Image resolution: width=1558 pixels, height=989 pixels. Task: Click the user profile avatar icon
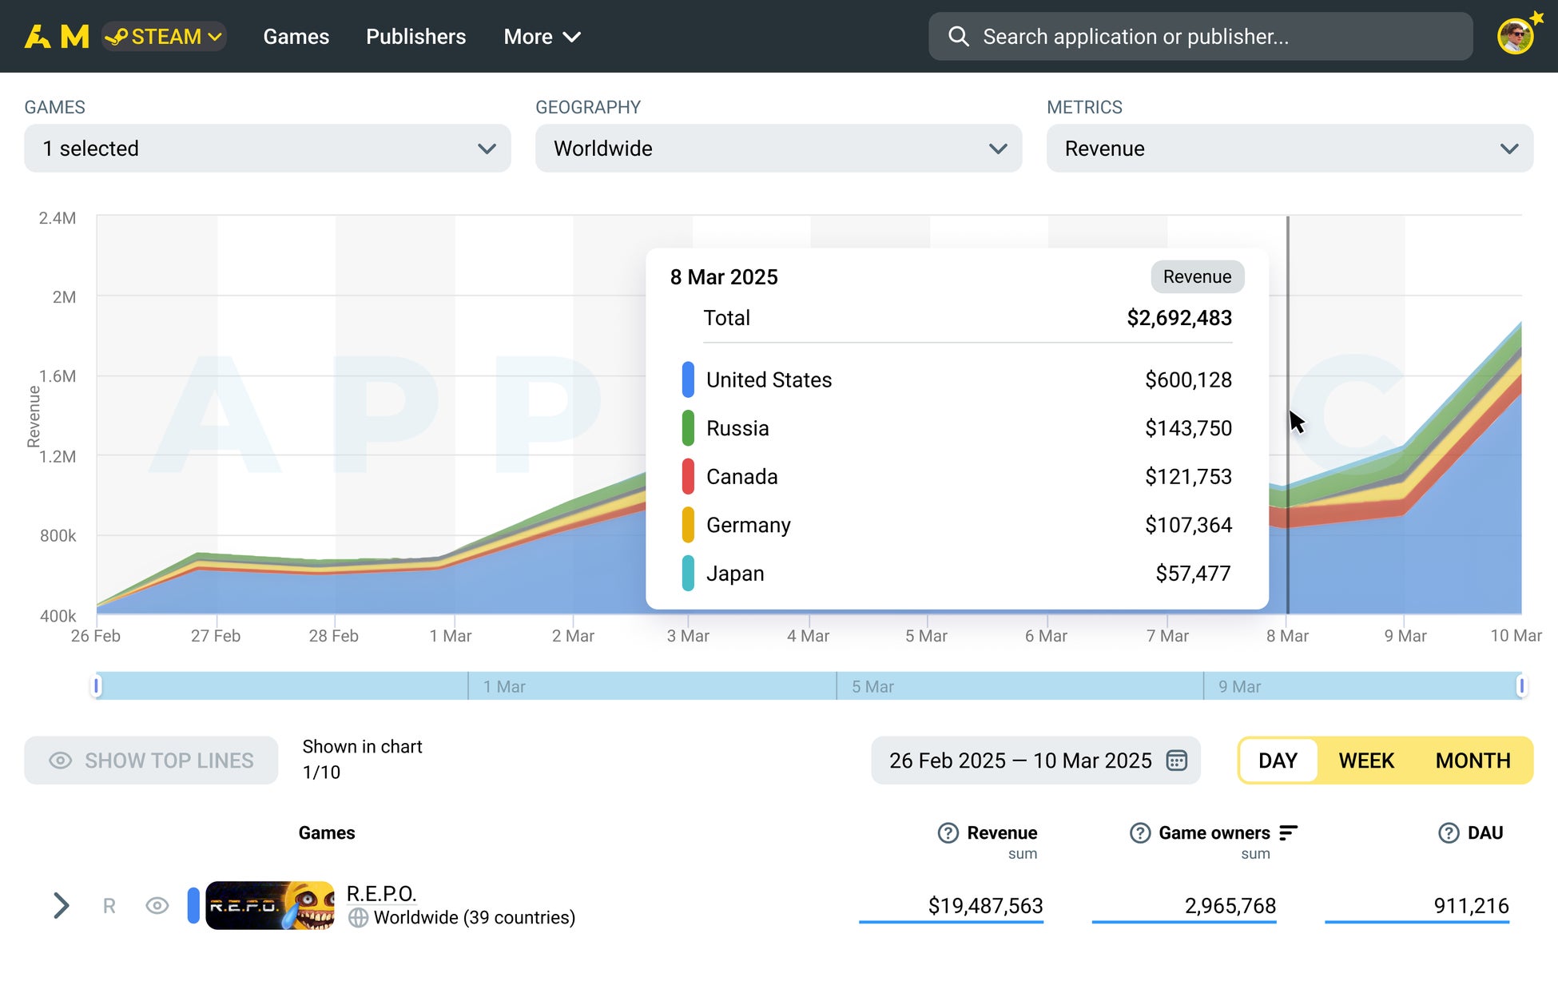1520,36
